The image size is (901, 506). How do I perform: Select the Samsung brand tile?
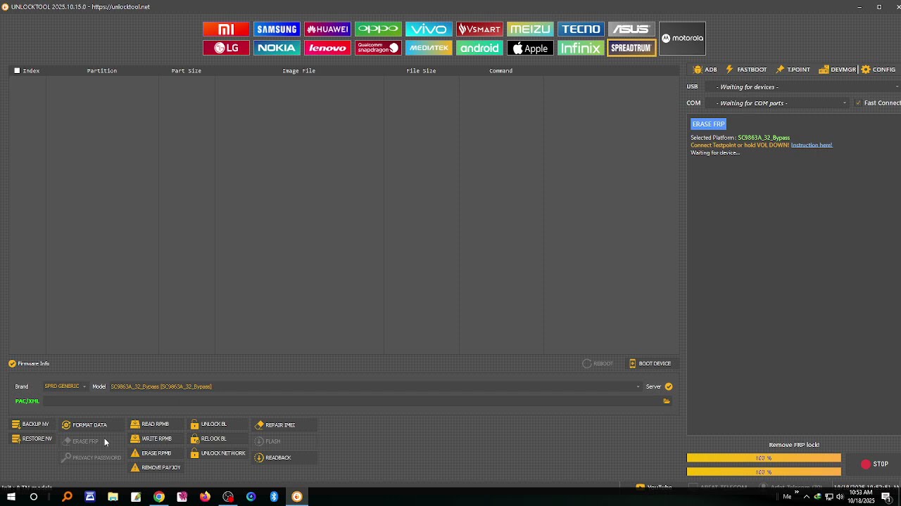pos(277,29)
